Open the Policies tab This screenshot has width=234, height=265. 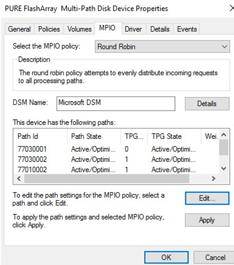(x=49, y=29)
